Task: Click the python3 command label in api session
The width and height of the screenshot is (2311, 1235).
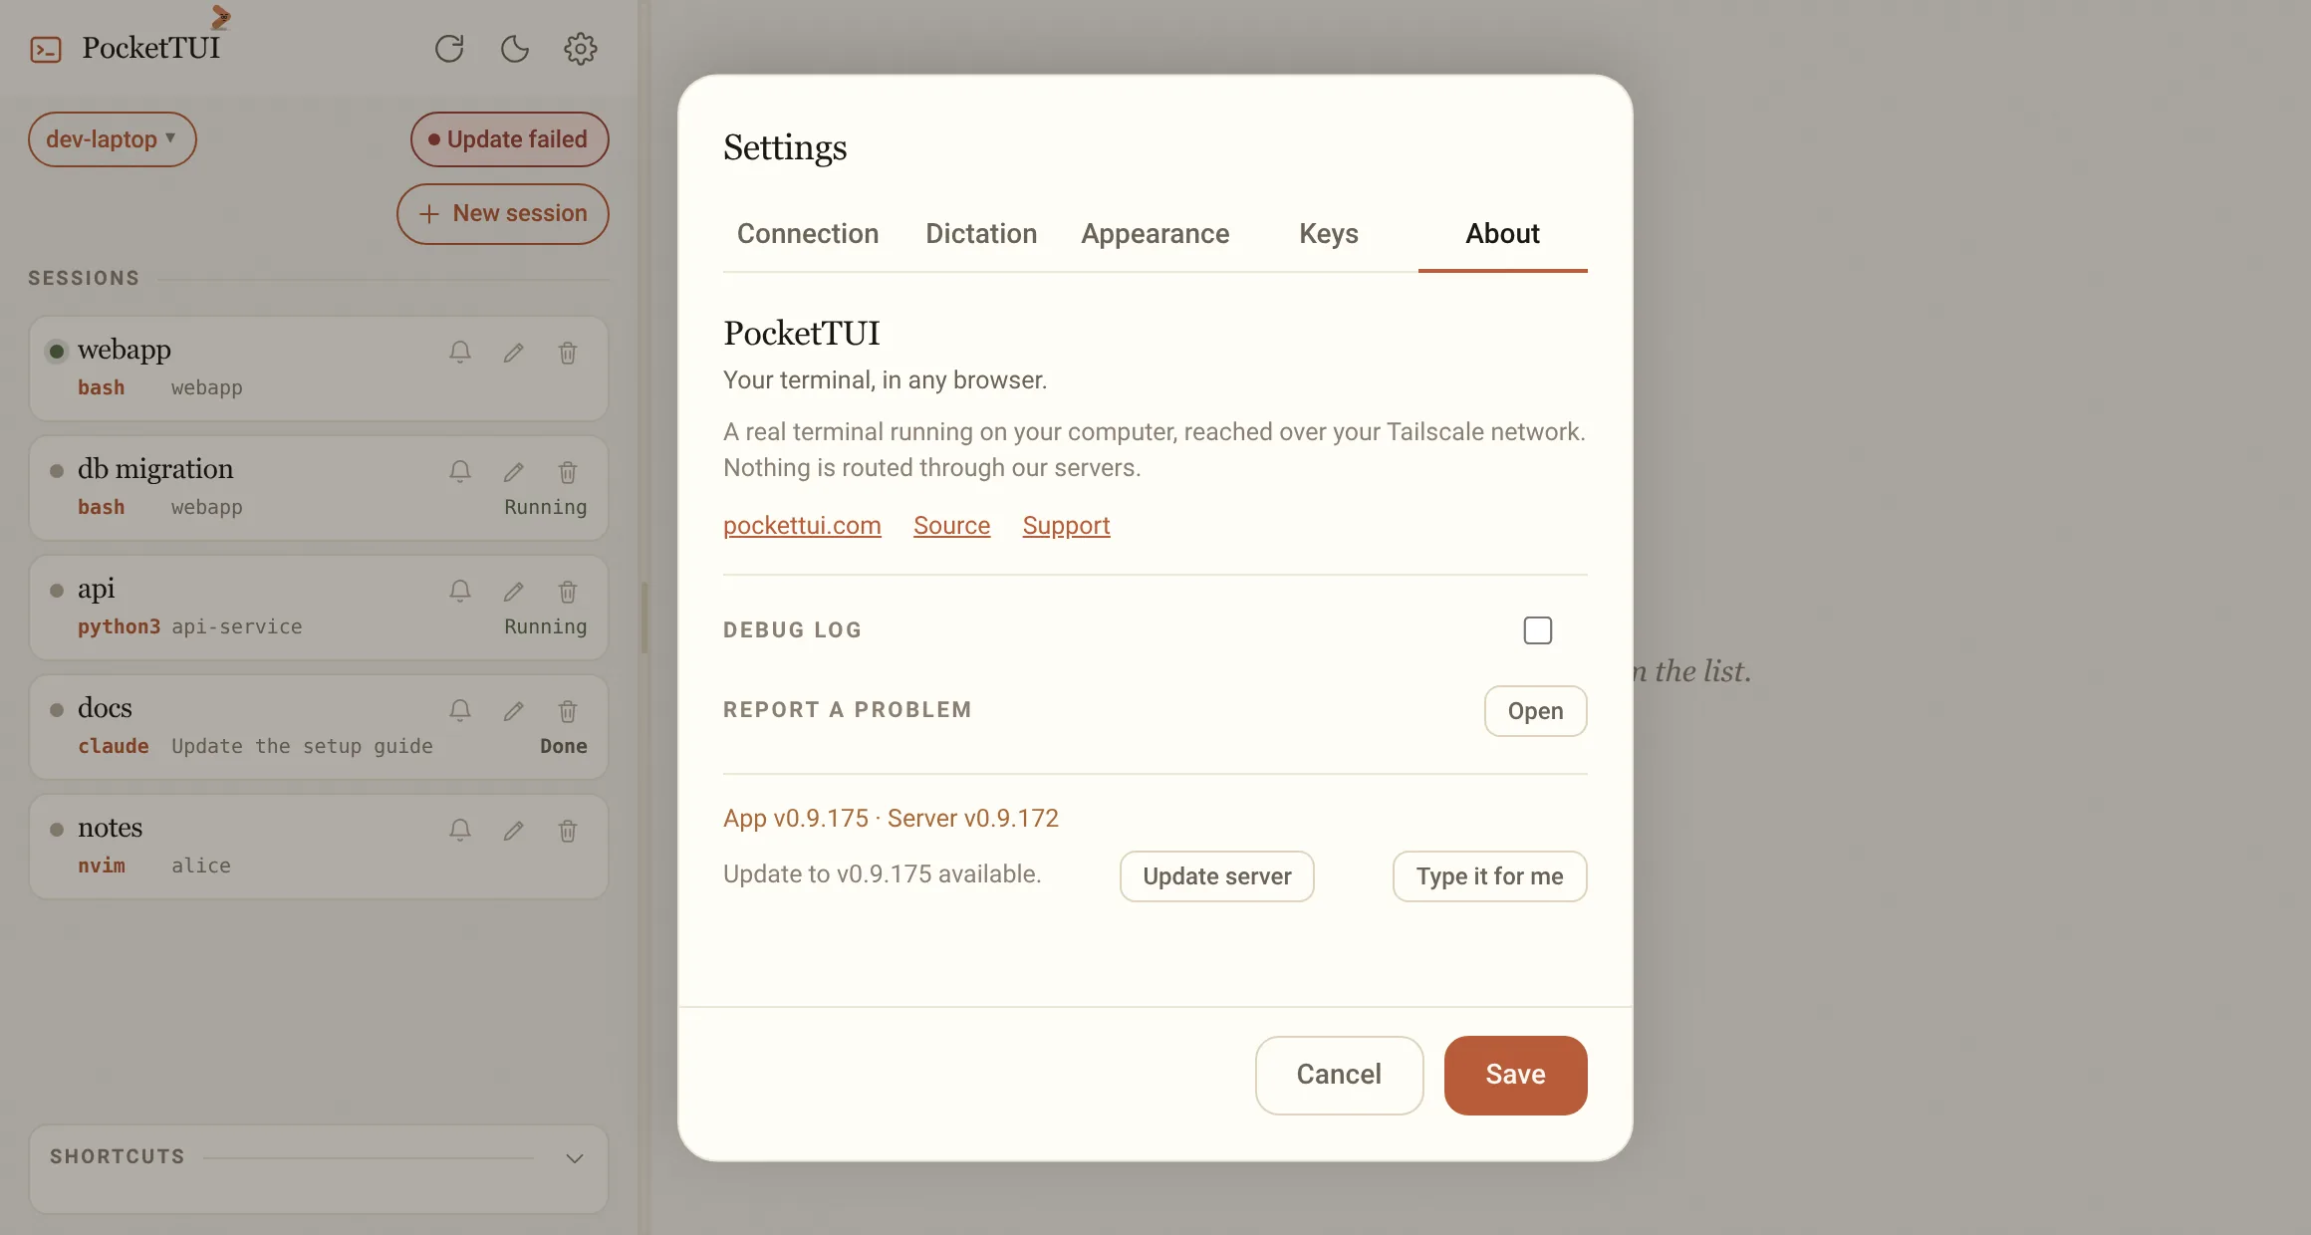Action: (x=119, y=626)
